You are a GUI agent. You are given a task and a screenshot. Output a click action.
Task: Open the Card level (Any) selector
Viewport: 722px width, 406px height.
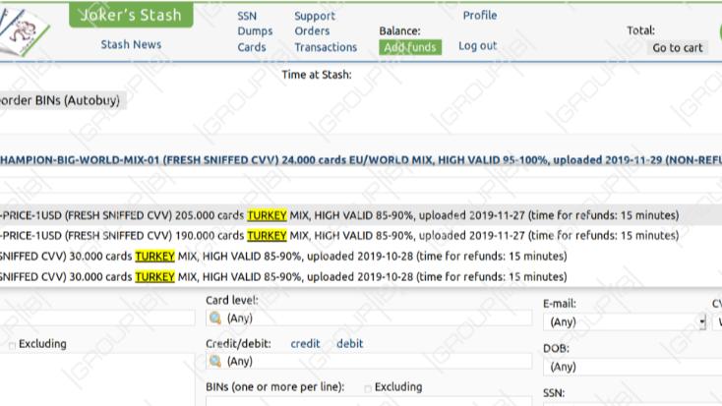tap(369, 319)
